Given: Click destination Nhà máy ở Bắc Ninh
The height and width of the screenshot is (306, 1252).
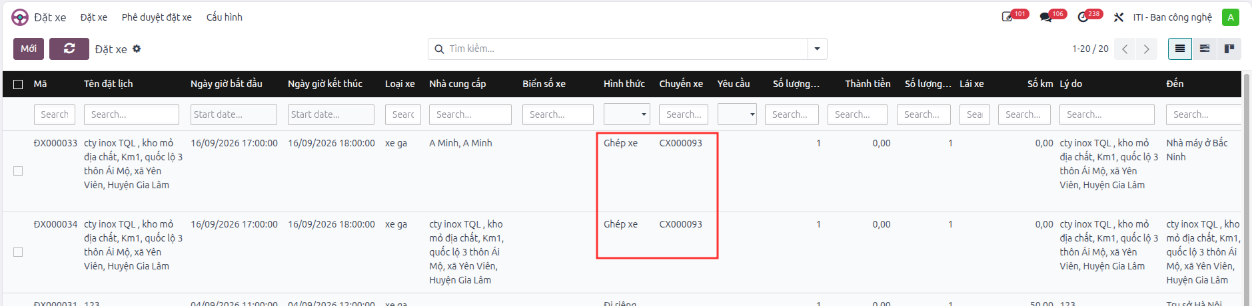Looking at the screenshot, I should pyautogui.click(x=1197, y=150).
